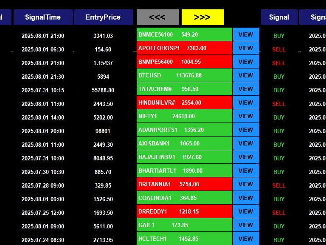Select the TATACHEM# 956.50 row
This screenshot has height=245, width=326.
tap(184, 89)
